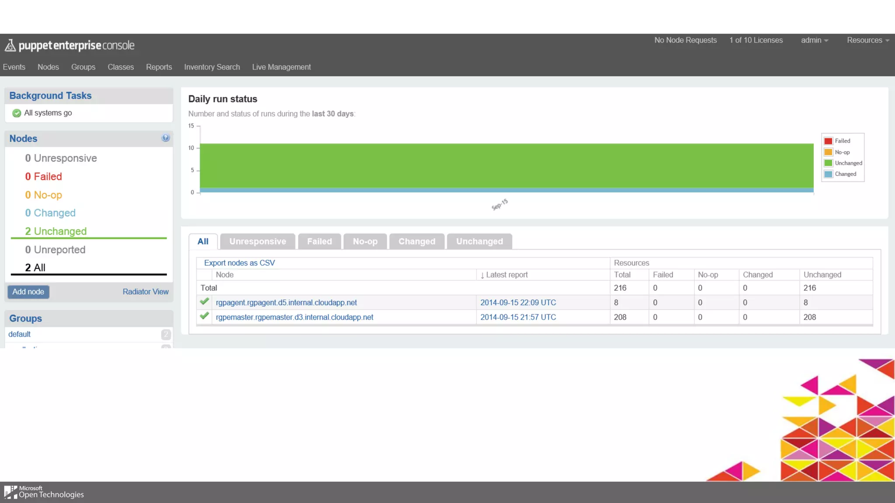Open the Live Management menu item
This screenshot has height=503, width=895.
(x=281, y=67)
